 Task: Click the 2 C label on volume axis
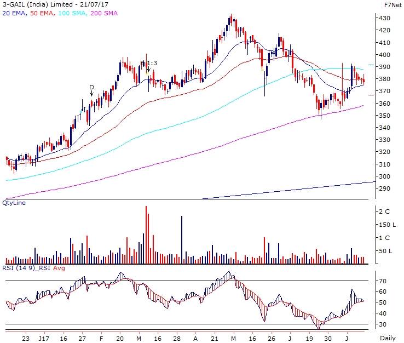[386, 211]
